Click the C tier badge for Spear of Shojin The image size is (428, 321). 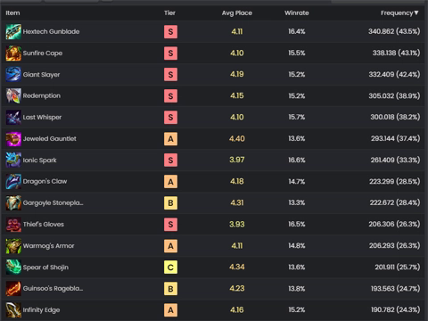(170, 267)
